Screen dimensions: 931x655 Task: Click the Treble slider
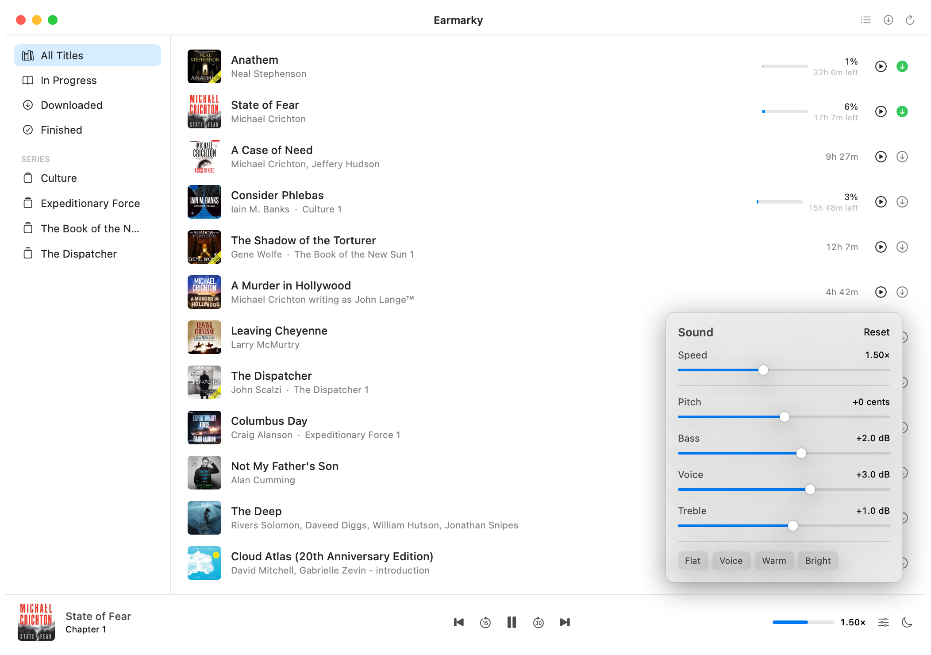point(784,526)
